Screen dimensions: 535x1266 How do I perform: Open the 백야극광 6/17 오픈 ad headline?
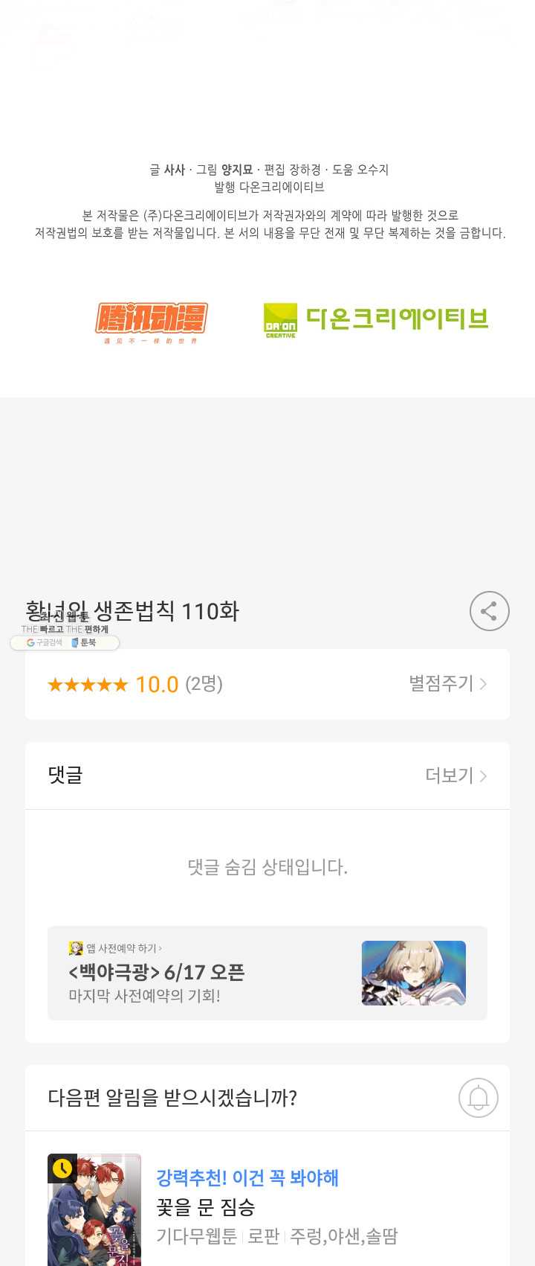(156, 972)
